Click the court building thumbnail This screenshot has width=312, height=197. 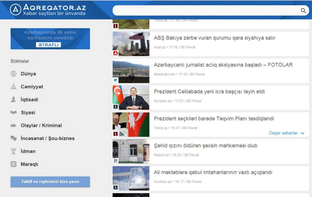(131, 152)
